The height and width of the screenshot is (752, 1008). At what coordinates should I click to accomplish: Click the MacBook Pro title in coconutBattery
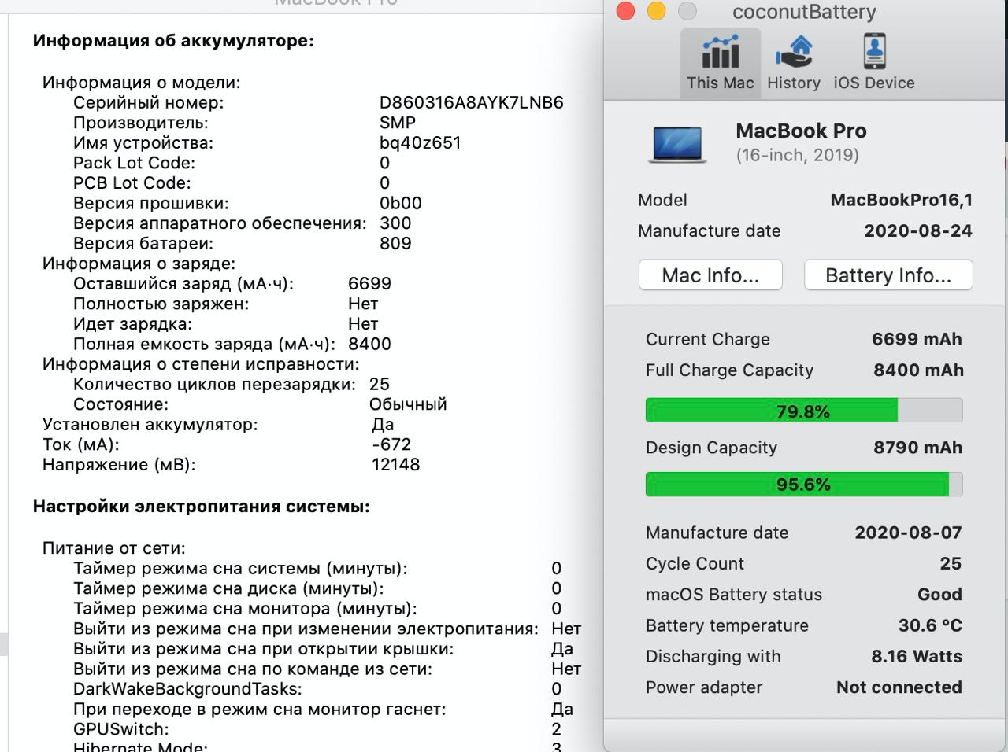click(x=801, y=131)
